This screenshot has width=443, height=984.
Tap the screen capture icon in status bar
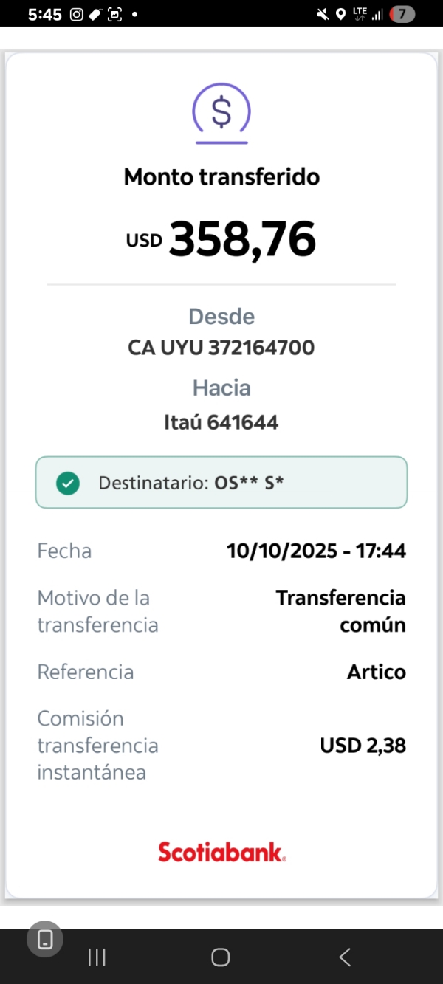[x=114, y=14]
